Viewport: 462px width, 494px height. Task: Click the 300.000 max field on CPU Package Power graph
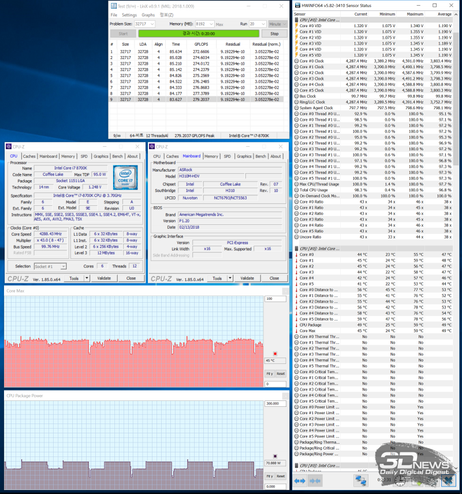tap(275, 404)
